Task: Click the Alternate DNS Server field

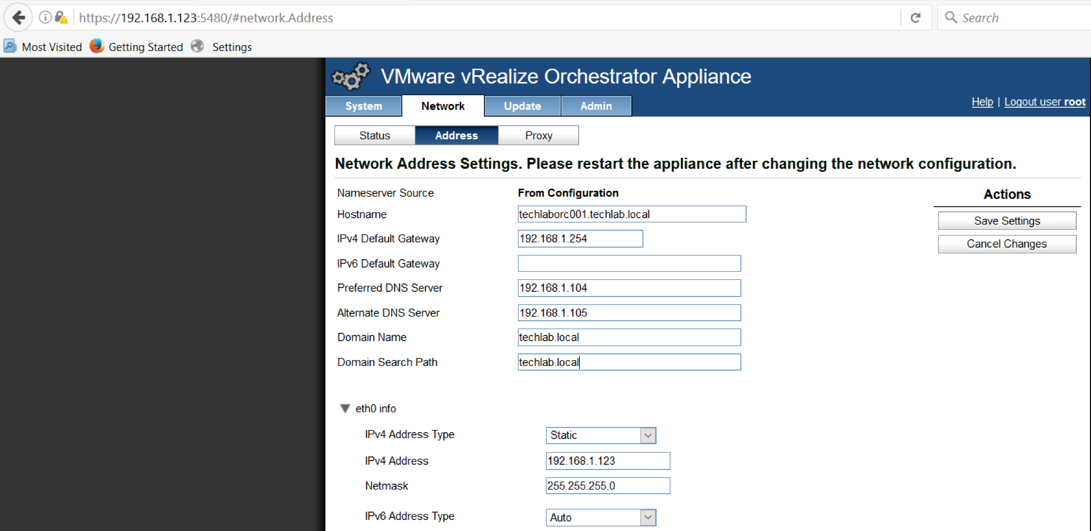Action: click(629, 313)
